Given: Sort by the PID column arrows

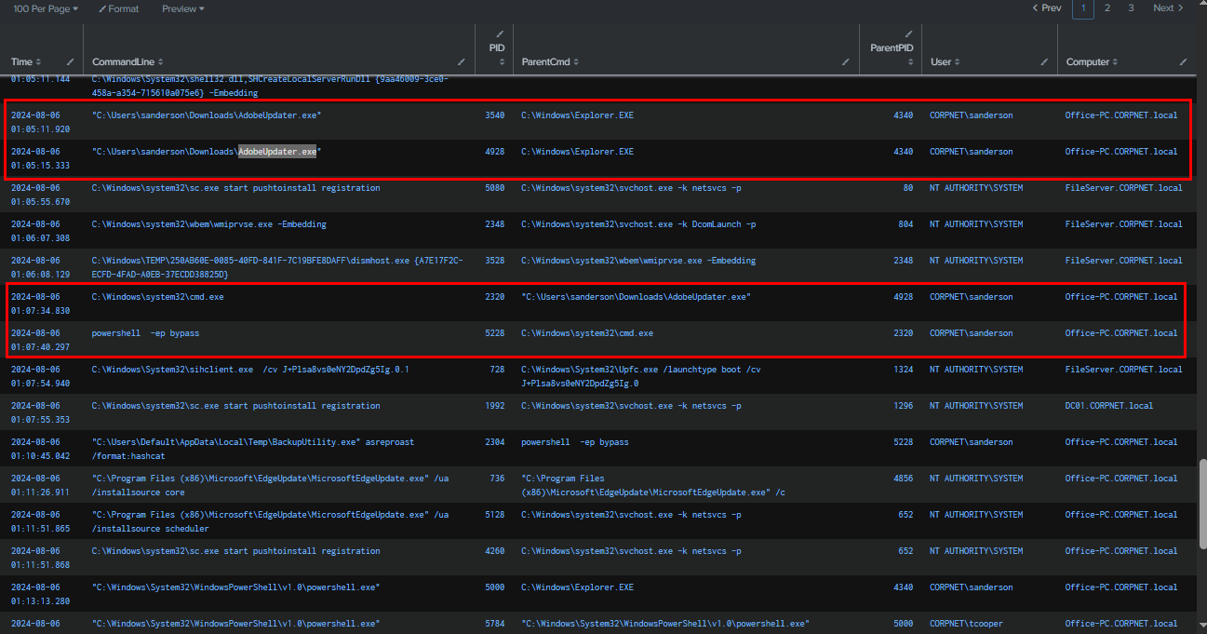Looking at the screenshot, I should click(x=501, y=62).
